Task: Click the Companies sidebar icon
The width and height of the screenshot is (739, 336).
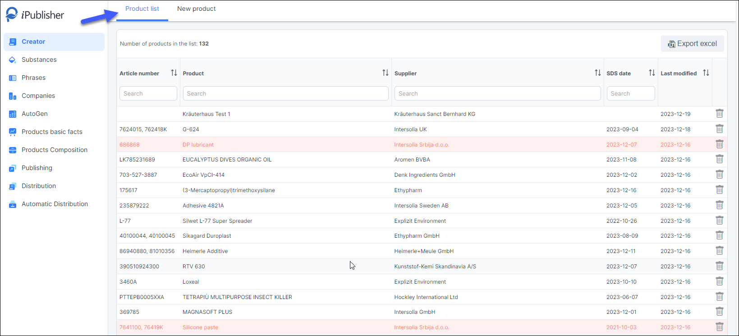Action: tap(13, 96)
